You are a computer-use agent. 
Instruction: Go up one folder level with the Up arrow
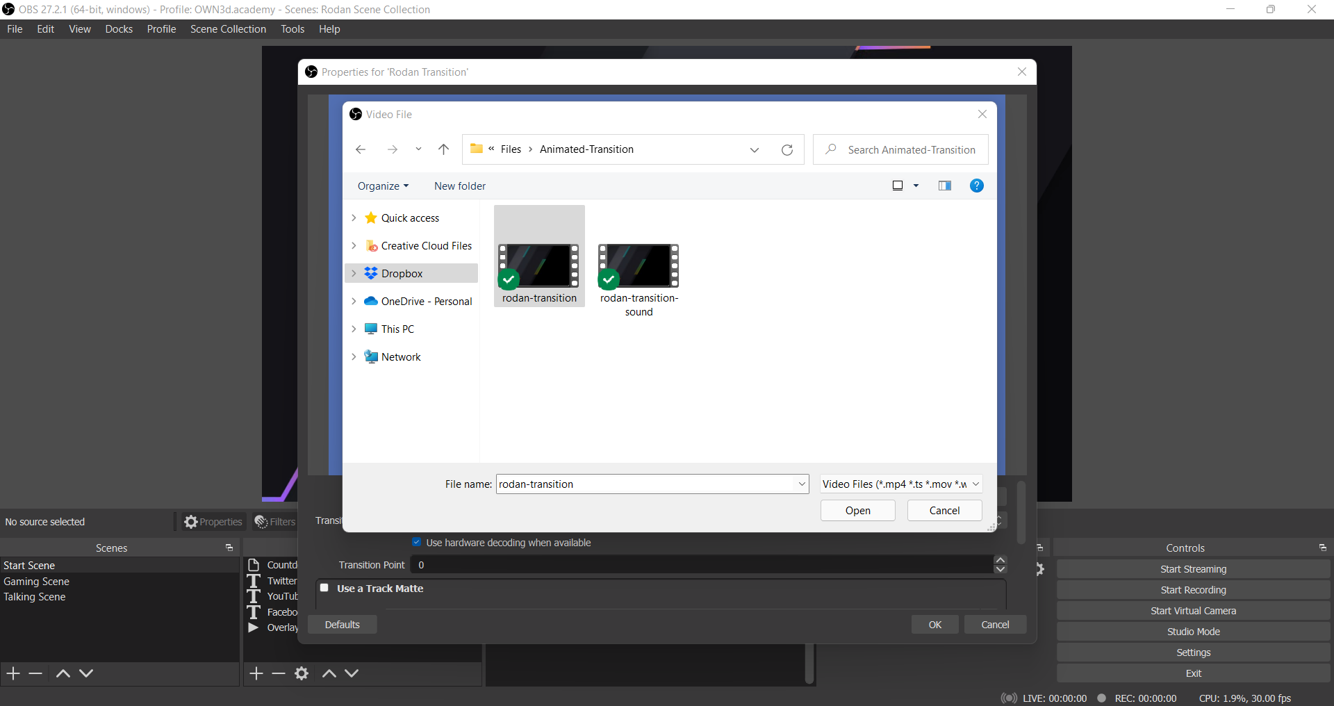[x=443, y=149]
